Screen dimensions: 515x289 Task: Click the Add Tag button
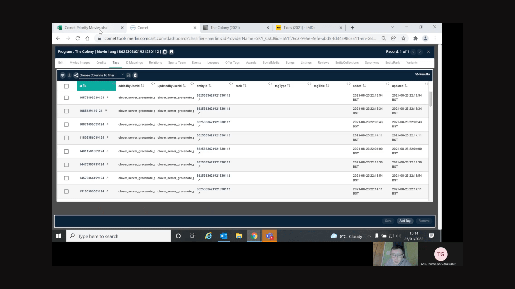coord(405,221)
